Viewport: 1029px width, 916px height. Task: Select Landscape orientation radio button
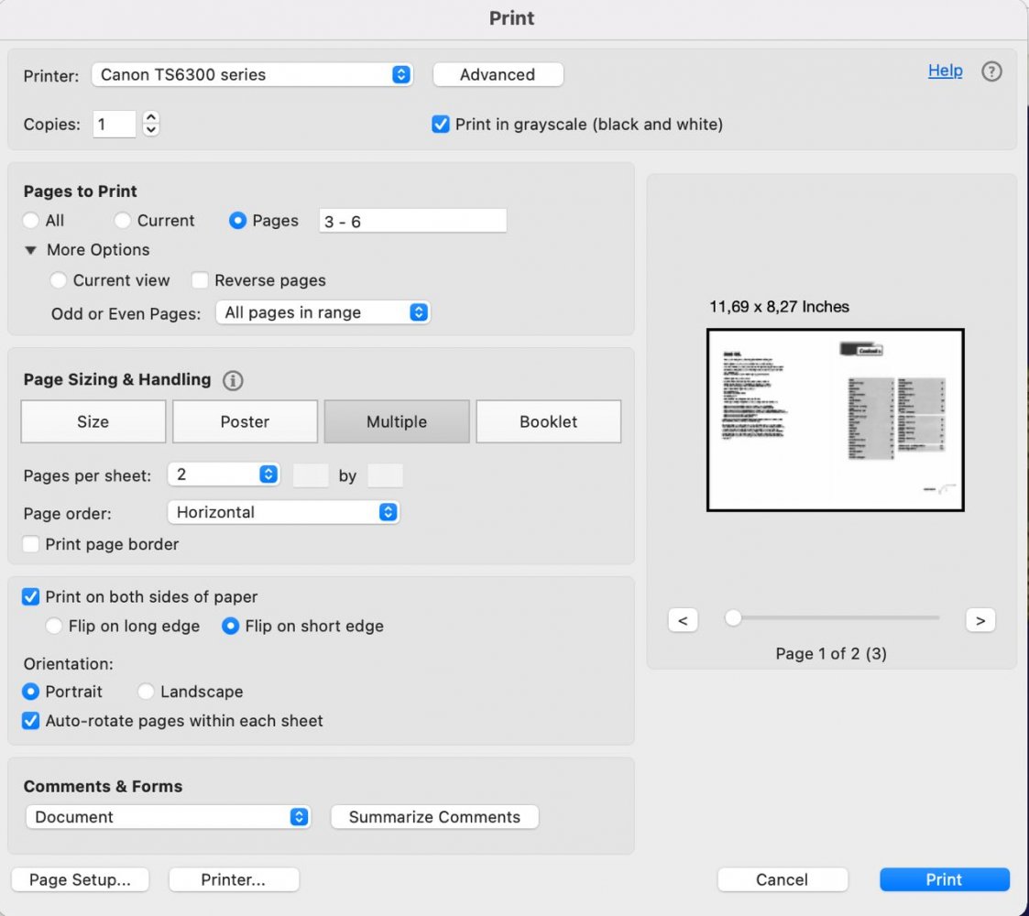pyautogui.click(x=146, y=692)
